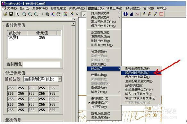Open the 当前波段 dropdown list

click(x=60, y=79)
